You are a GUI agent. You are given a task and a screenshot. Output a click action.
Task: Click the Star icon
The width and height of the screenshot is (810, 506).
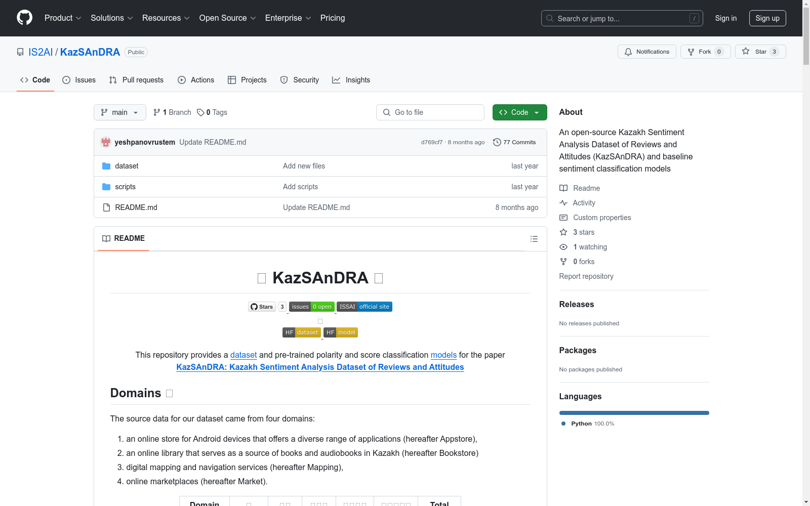pos(746,51)
